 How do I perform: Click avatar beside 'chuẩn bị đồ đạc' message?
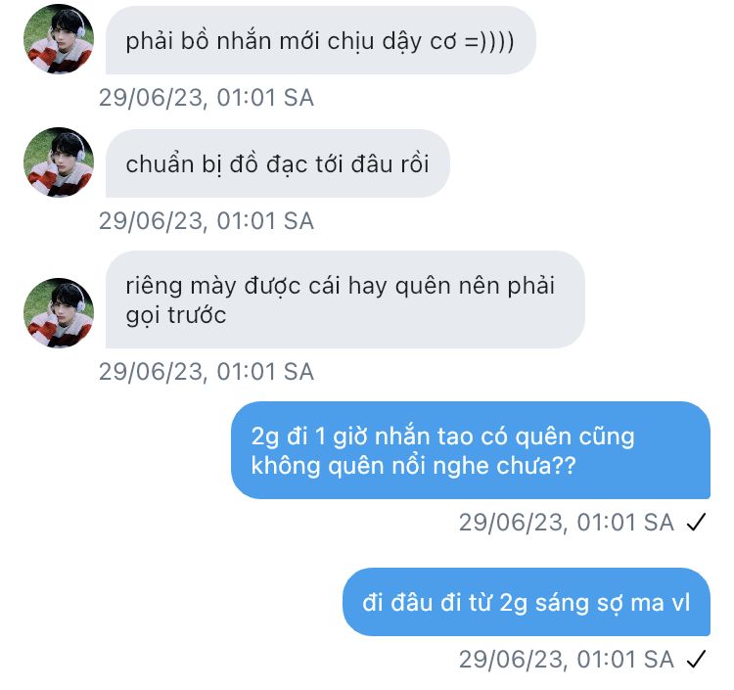59,161
